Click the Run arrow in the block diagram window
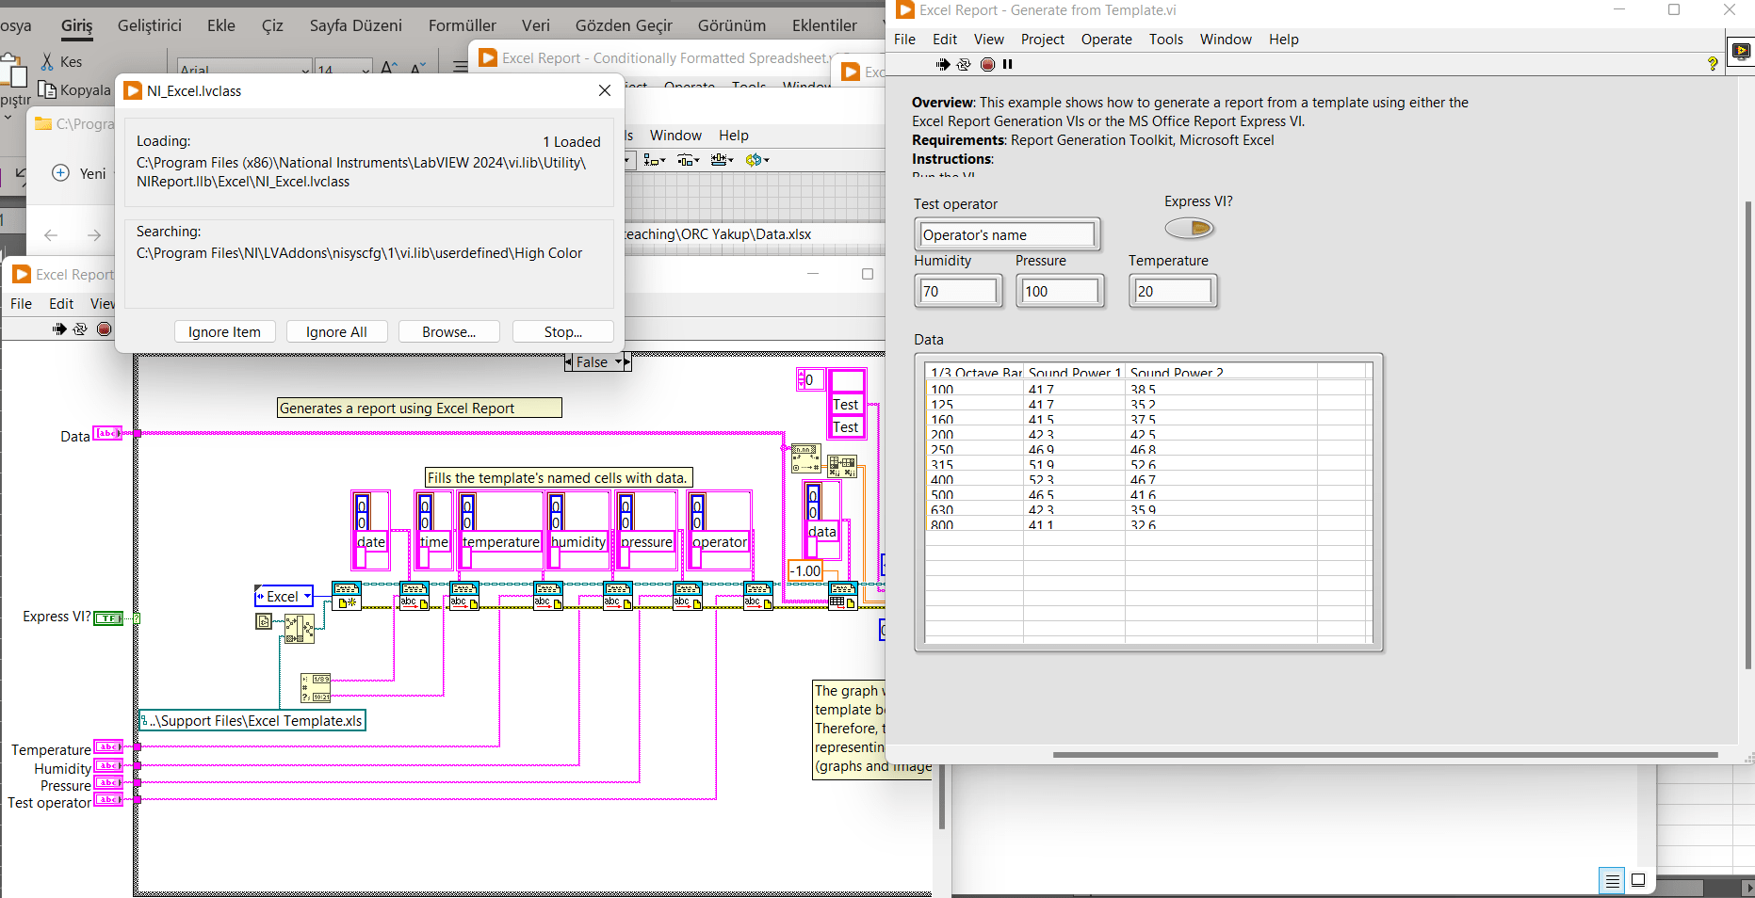 pyautogui.click(x=59, y=329)
